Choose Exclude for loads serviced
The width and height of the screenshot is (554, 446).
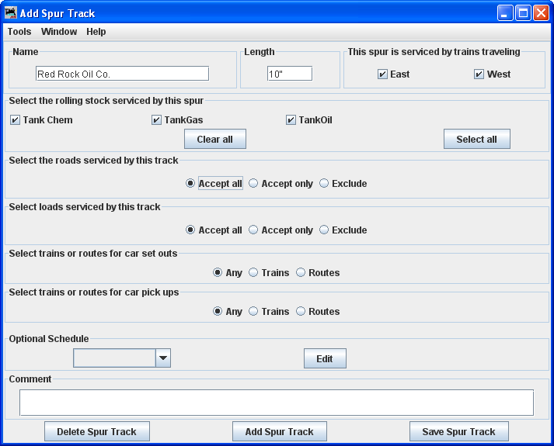coord(324,230)
